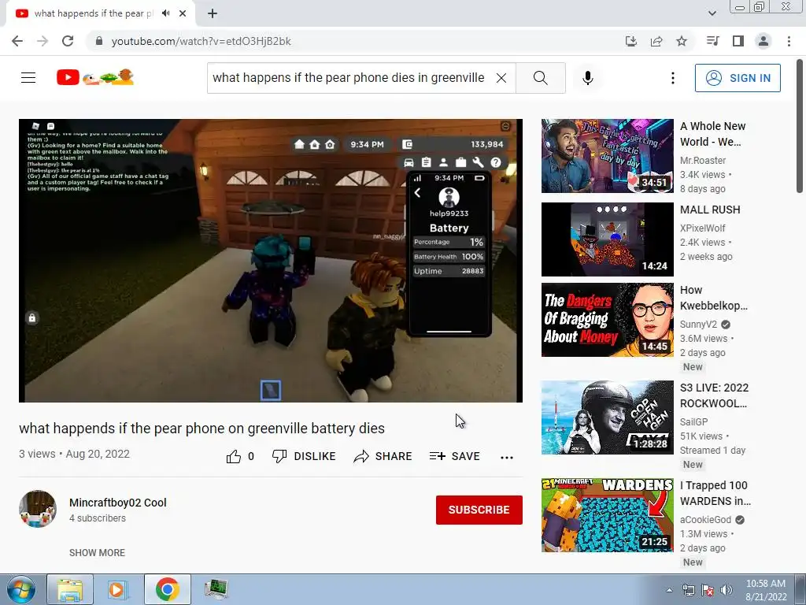Click the browser forward arrow
Image resolution: width=806 pixels, height=605 pixels.
click(43, 41)
